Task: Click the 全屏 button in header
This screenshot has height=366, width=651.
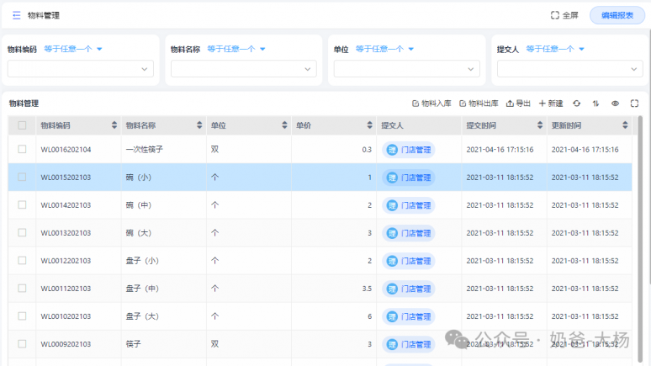Action: [x=564, y=15]
